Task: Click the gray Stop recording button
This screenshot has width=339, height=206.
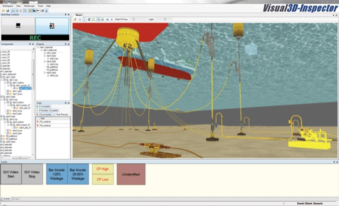Action: (x=18, y=26)
